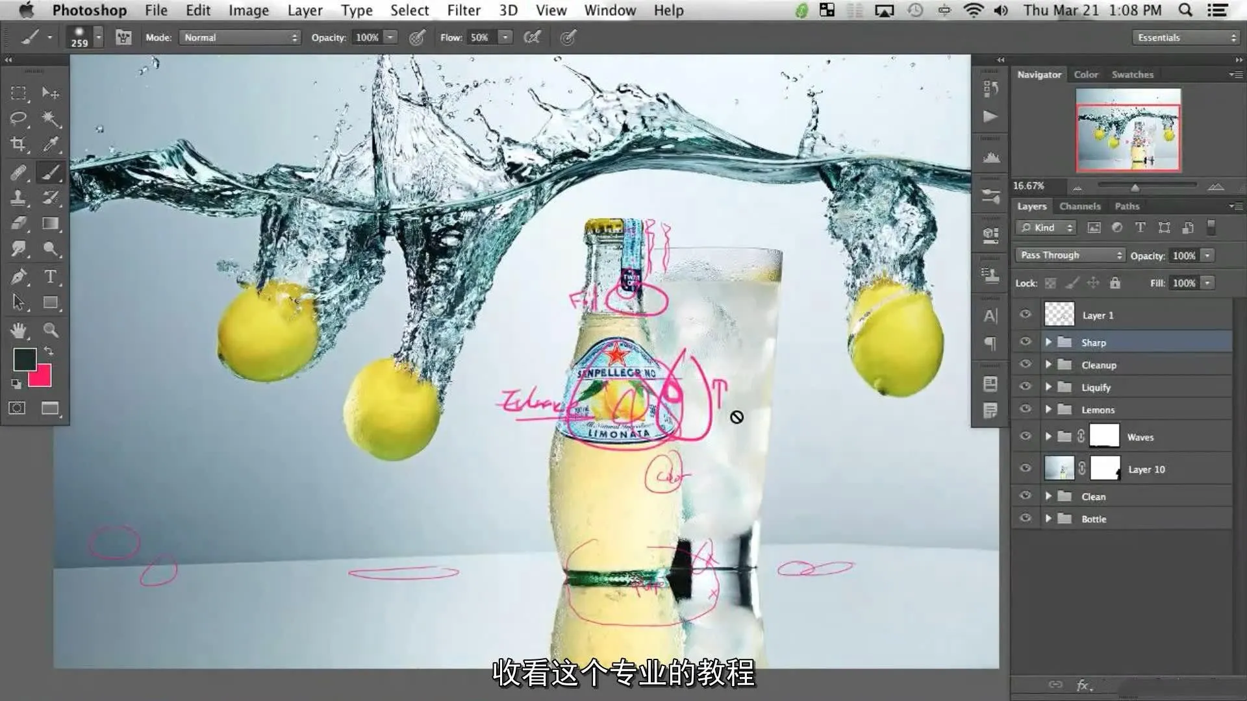This screenshot has height=701, width=1247.
Task: Toggle pressure for opacity
Action: coord(417,38)
